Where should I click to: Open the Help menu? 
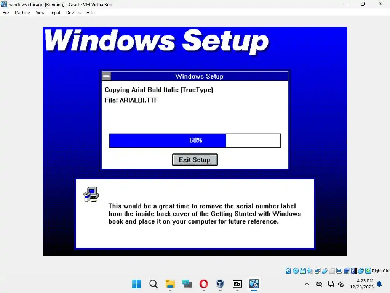coord(91,13)
